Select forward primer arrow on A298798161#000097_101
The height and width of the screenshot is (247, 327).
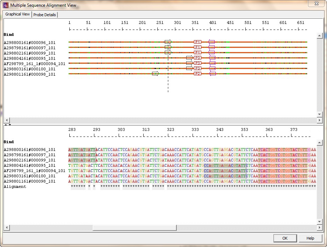pyautogui.click(x=168, y=47)
